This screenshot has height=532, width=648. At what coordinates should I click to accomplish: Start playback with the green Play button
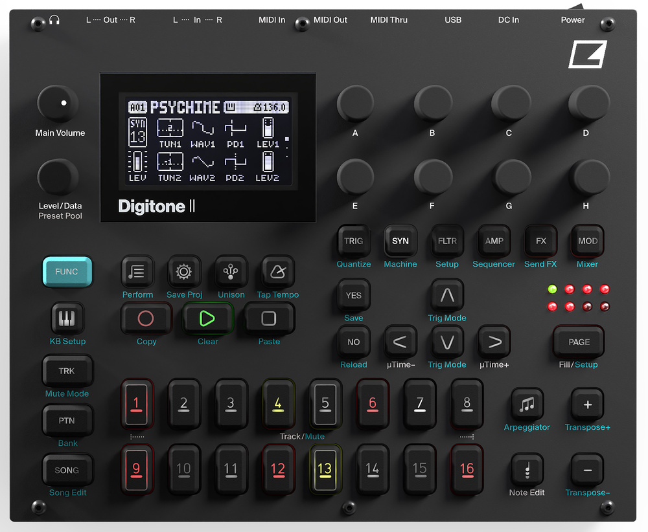pyautogui.click(x=207, y=318)
